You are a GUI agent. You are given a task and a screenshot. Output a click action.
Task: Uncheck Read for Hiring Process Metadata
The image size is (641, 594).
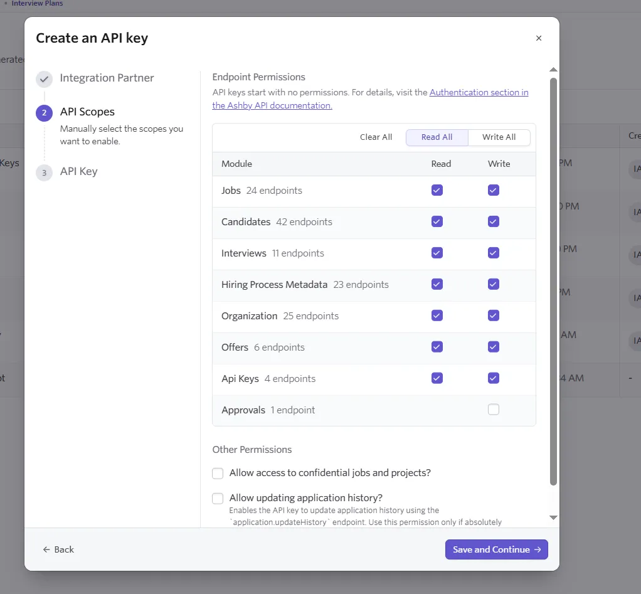click(437, 284)
